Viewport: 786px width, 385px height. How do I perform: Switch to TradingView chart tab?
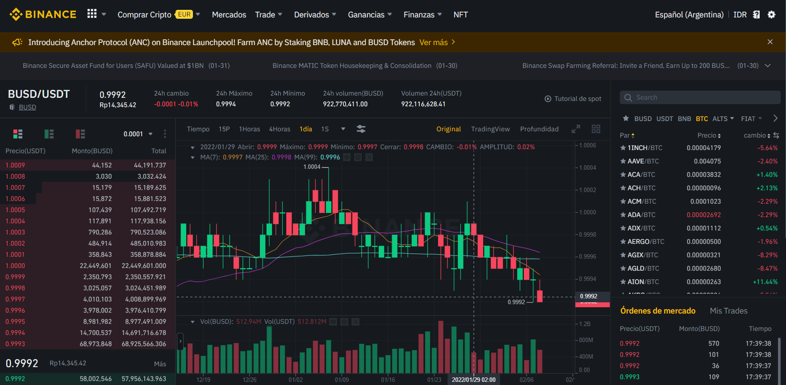pyautogui.click(x=490, y=129)
